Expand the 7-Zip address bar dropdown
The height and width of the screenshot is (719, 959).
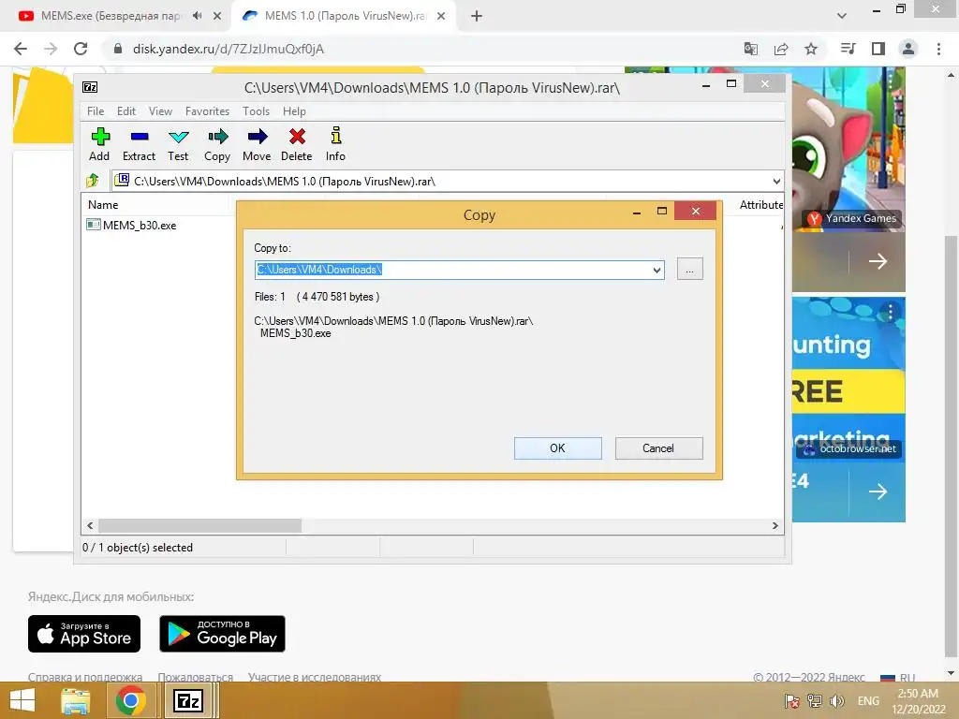pos(776,181)
